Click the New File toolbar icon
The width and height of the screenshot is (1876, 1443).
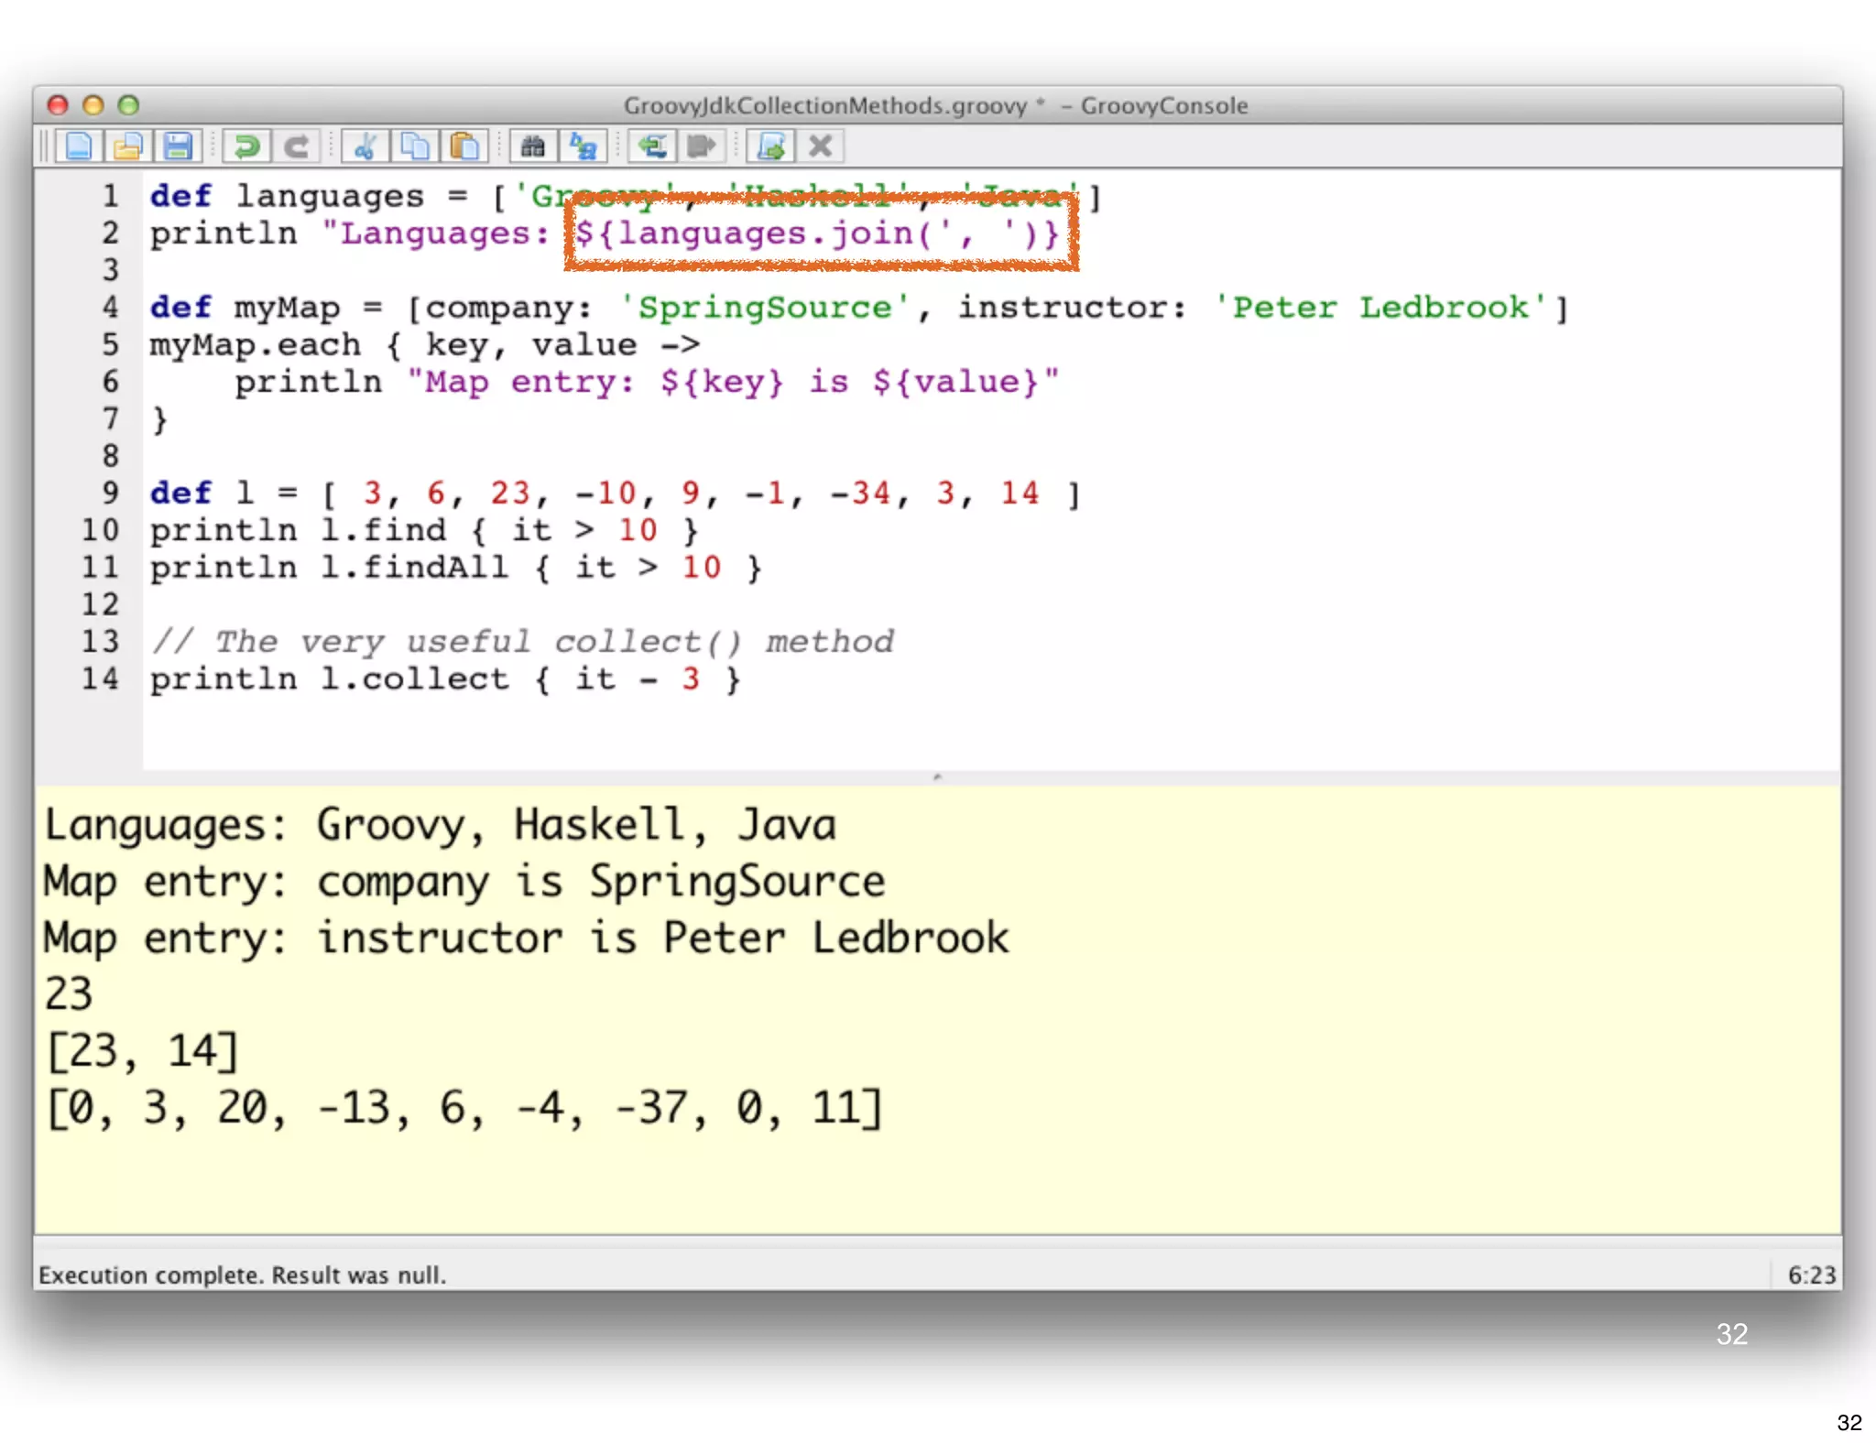pyautogui.click(x=80, y=146)
